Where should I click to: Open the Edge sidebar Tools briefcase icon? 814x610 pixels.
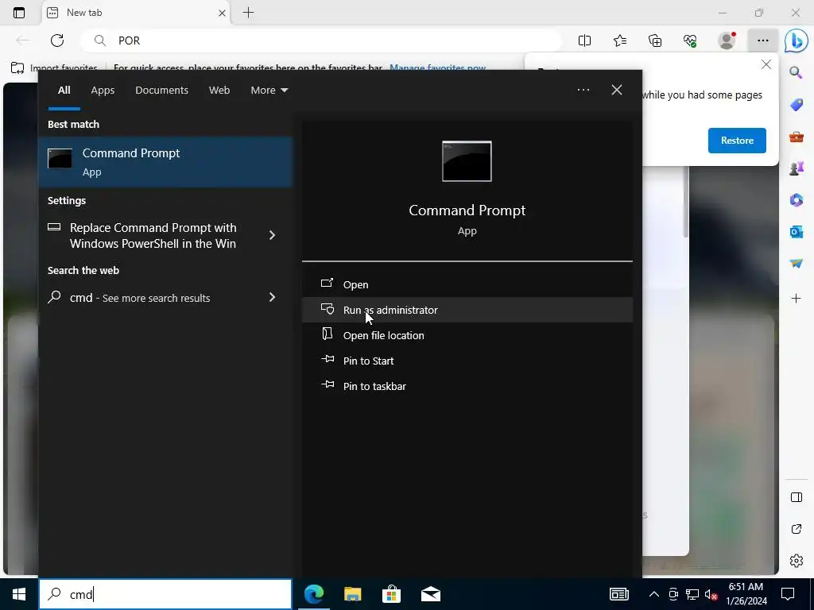[x=796, y=137]
